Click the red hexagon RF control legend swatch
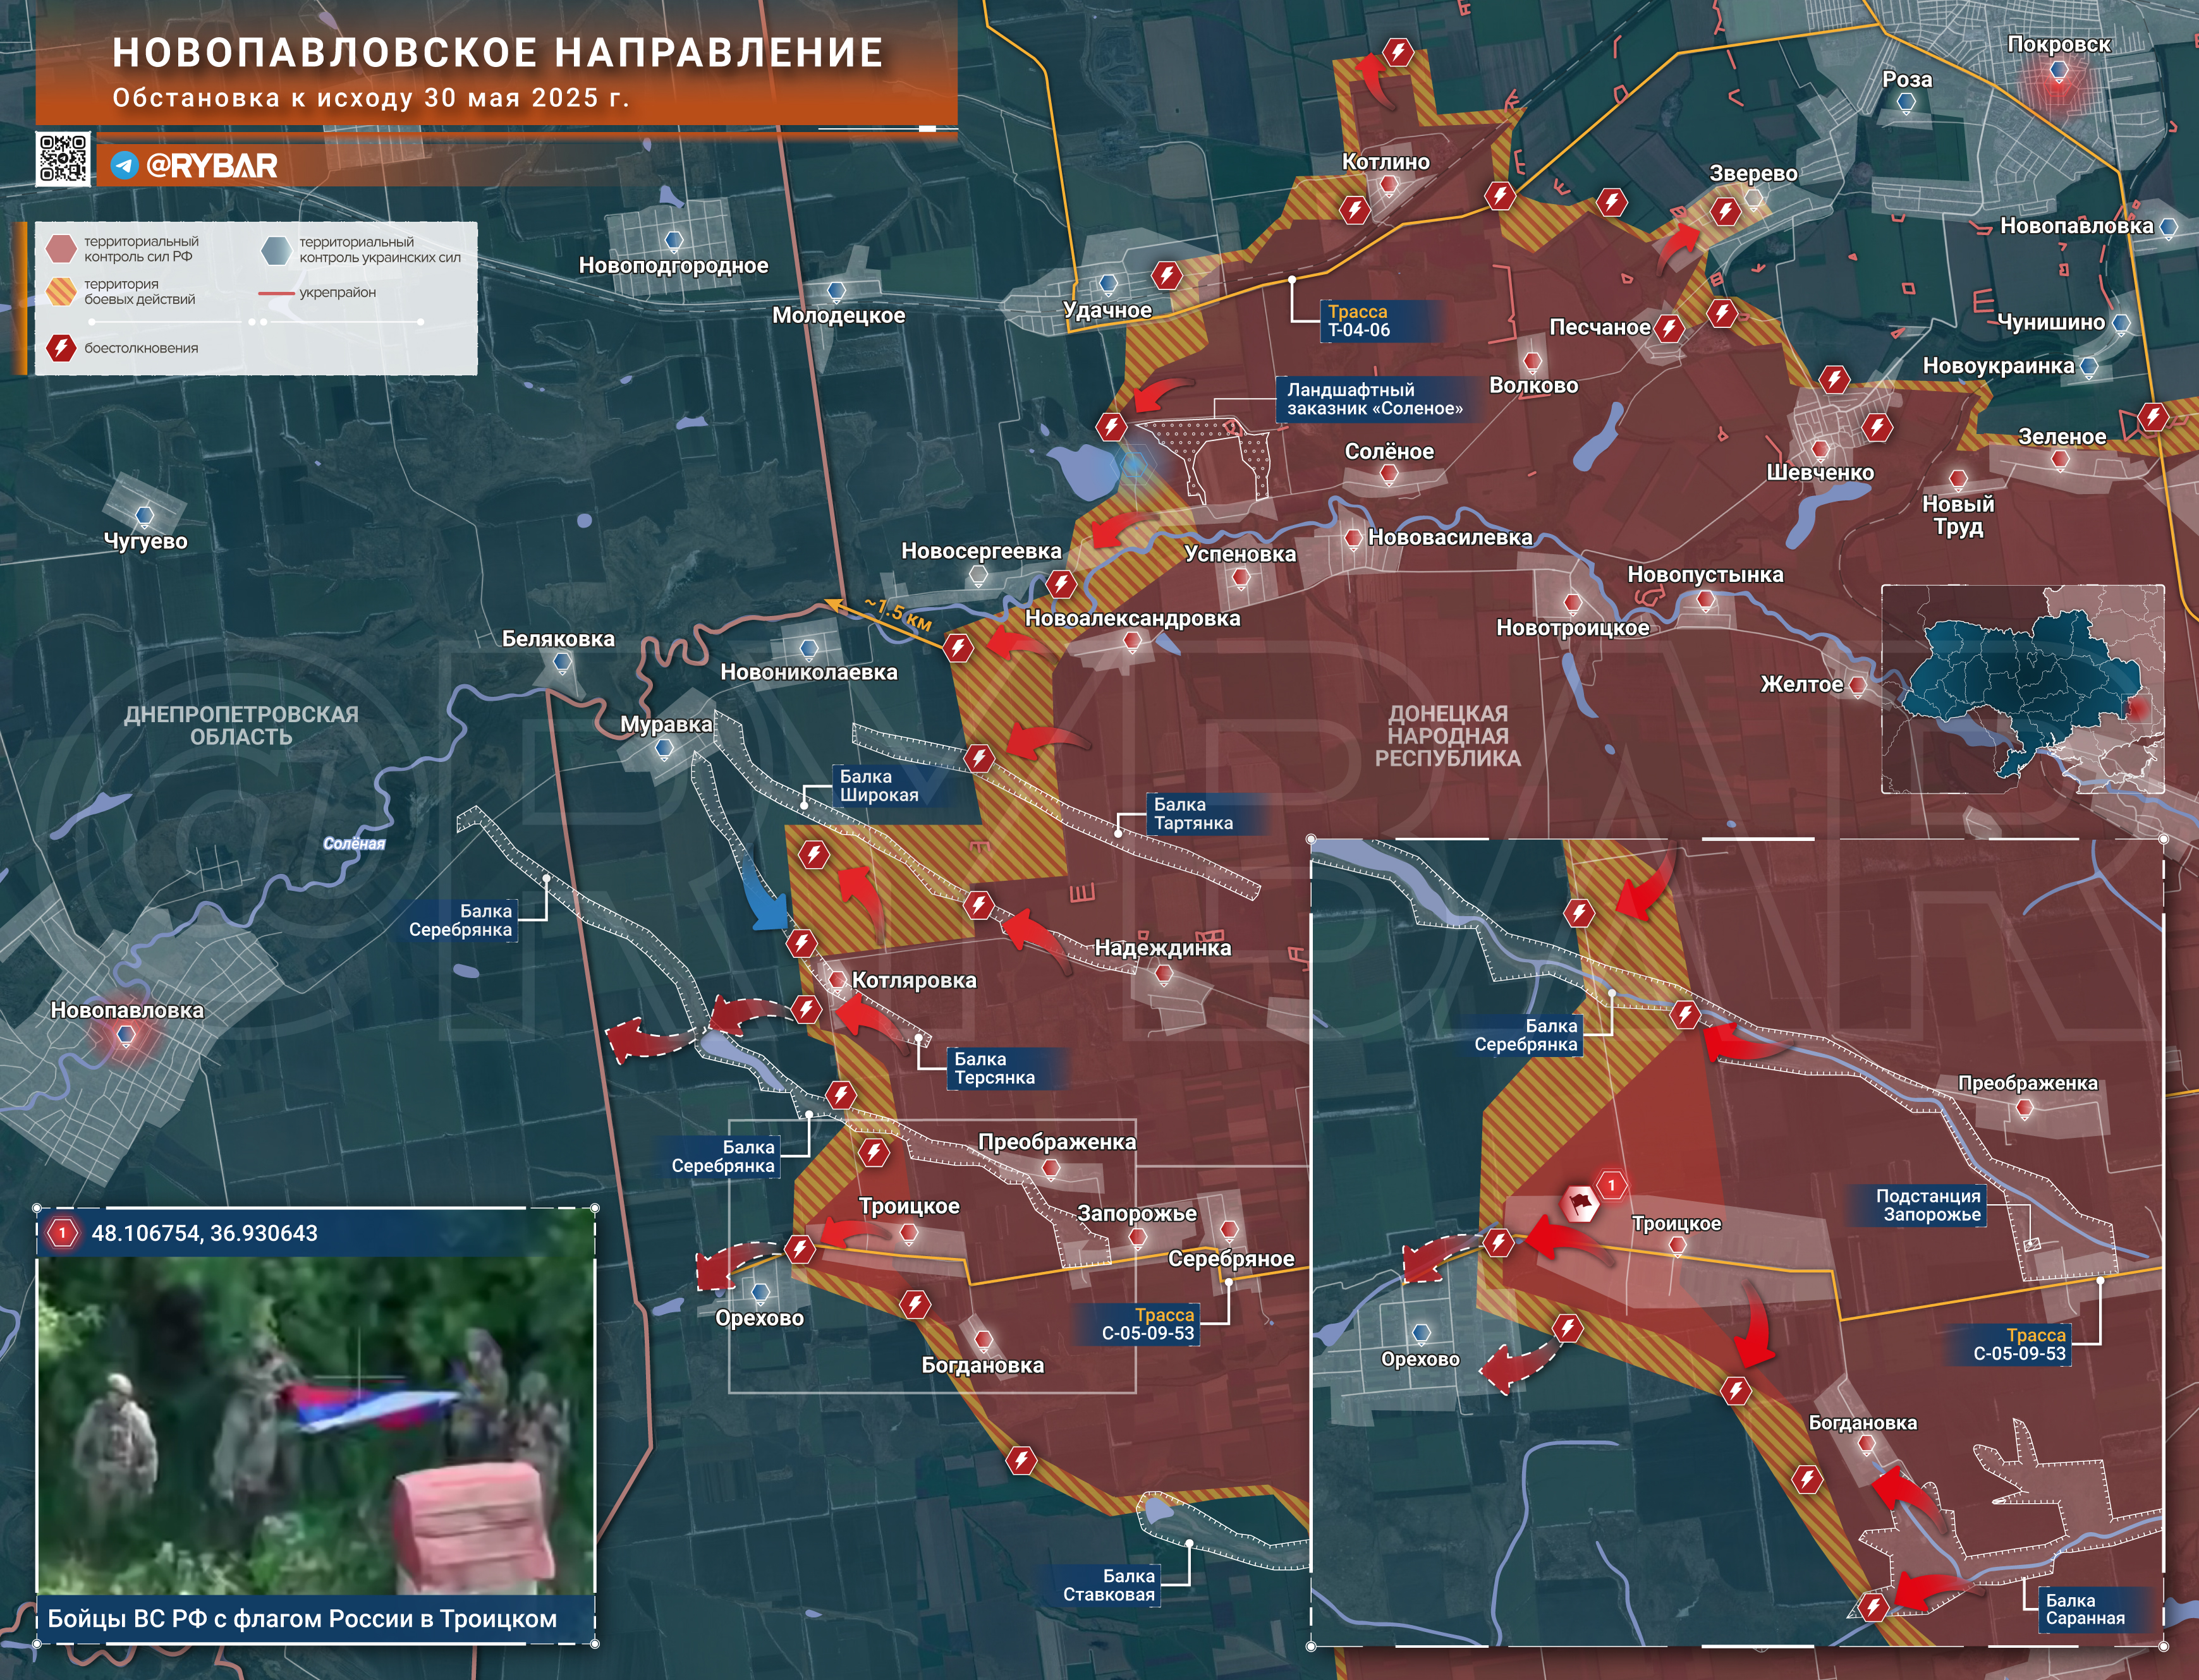The image size is (2199, 1680). (62, 249)
